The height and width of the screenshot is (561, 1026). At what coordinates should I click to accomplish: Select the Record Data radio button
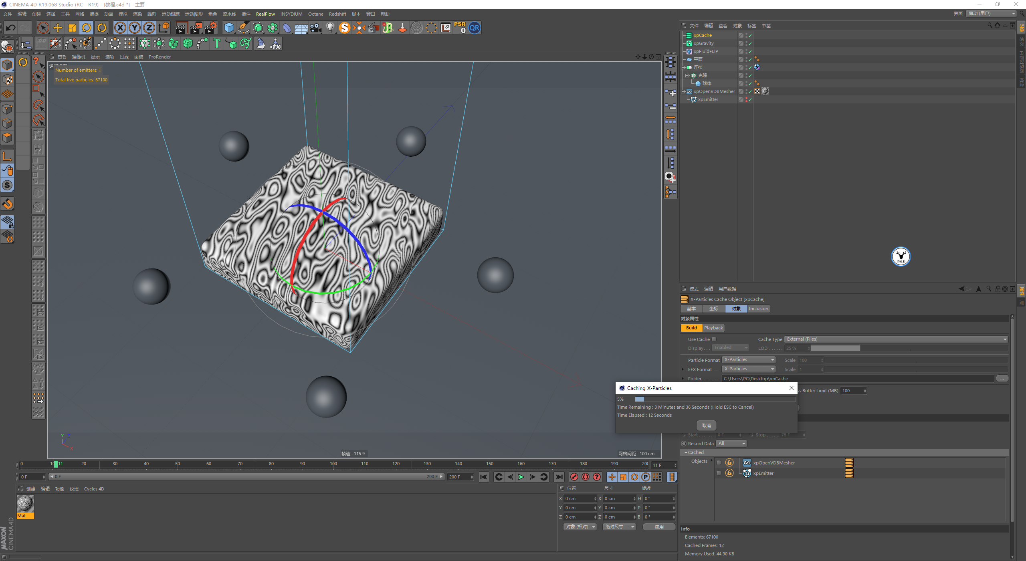point(684,444)
